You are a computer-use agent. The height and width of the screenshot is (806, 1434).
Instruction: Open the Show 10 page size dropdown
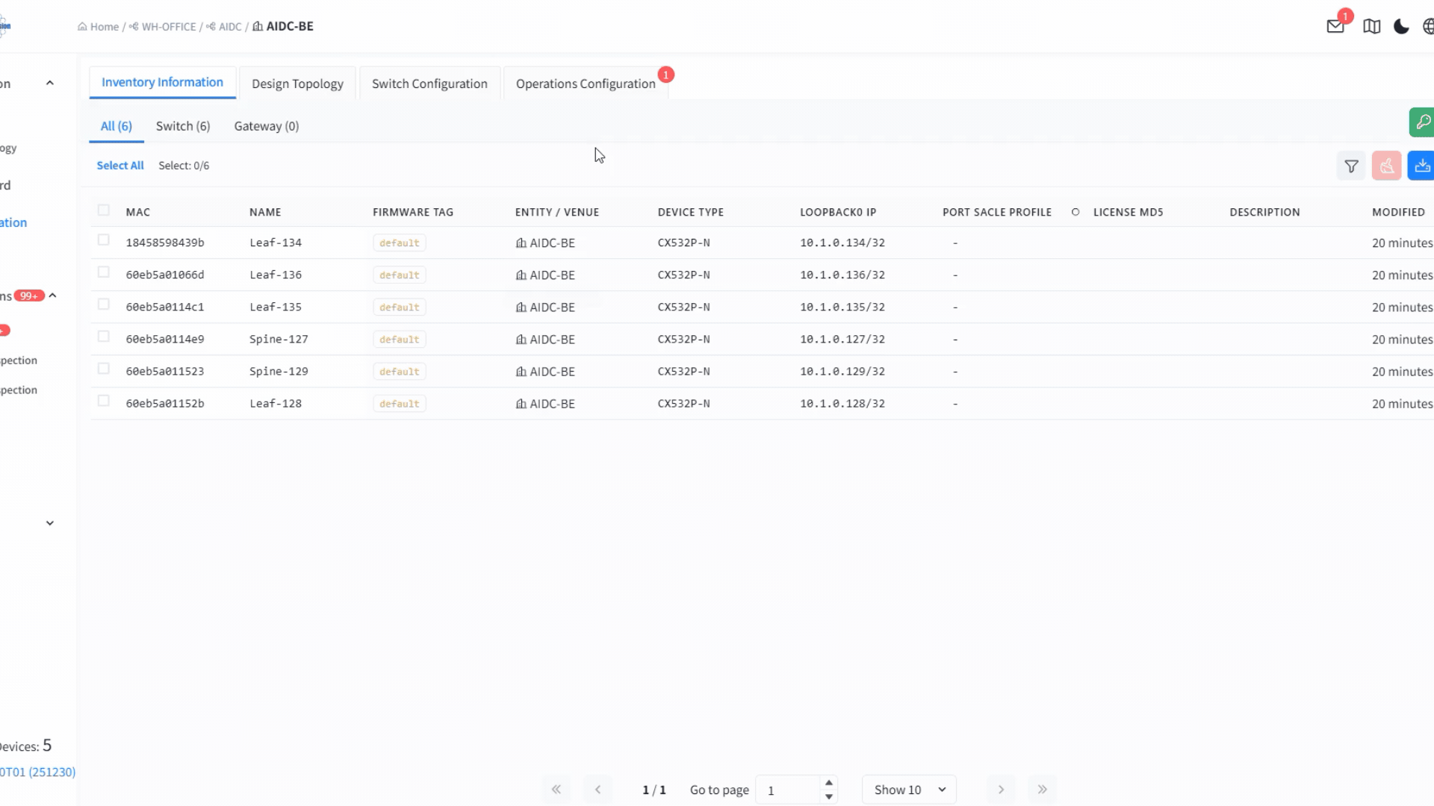(x=909, y=790)
